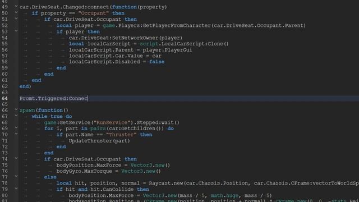Click 'car.DriveSeat:SetNetworkOwner(player)' on line 54

126,38
